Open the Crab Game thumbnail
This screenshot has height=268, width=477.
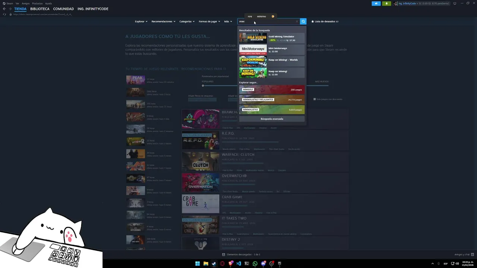click(x=200, y=204)
